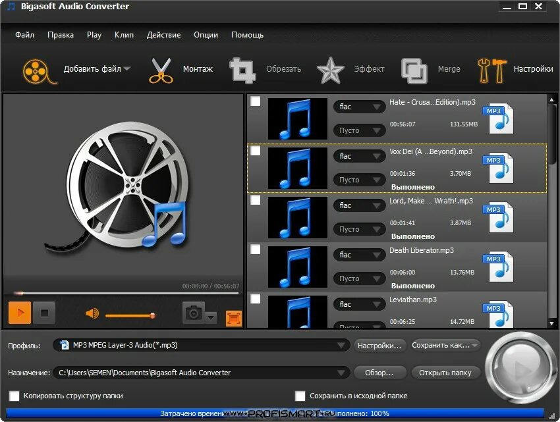Click the orange Play button in preview

20,313
